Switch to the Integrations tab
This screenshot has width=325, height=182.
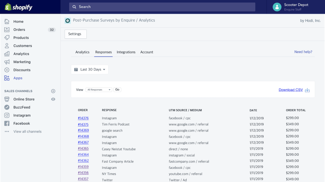(x=126, y=52)
